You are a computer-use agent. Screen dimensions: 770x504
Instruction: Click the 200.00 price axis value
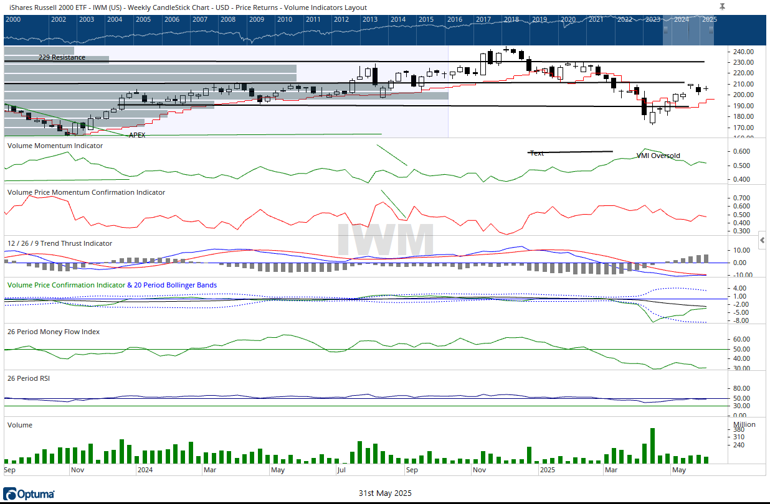[x=744, y=95]
